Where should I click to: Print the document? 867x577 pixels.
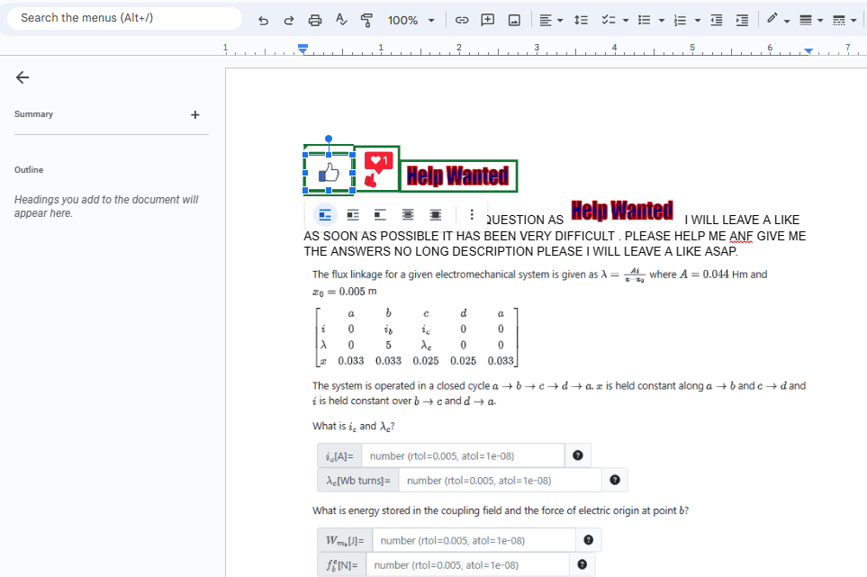[313, 21]
